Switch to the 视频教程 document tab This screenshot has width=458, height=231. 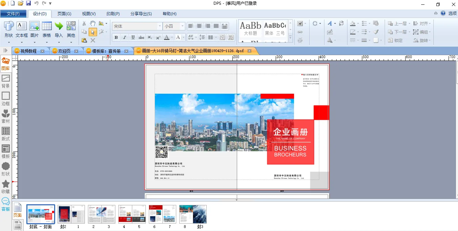tap(28, 51)
